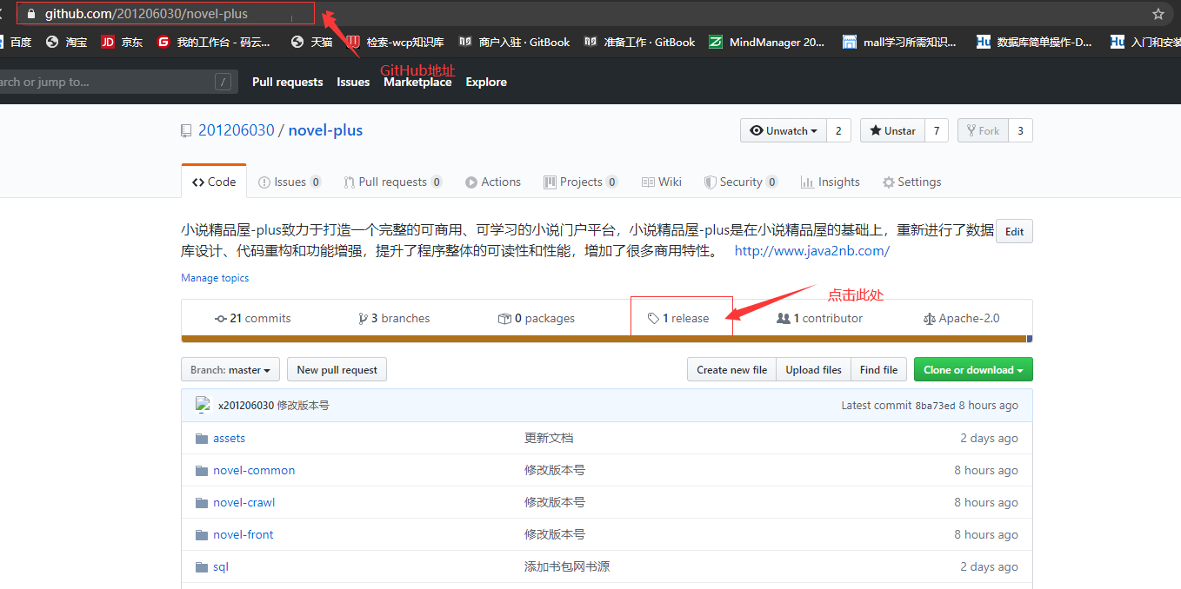Viewport: 1181px width, 589px height.
Task: Open the 淘宝 bookmark in bookmarks bar
Action: point(66,42)
